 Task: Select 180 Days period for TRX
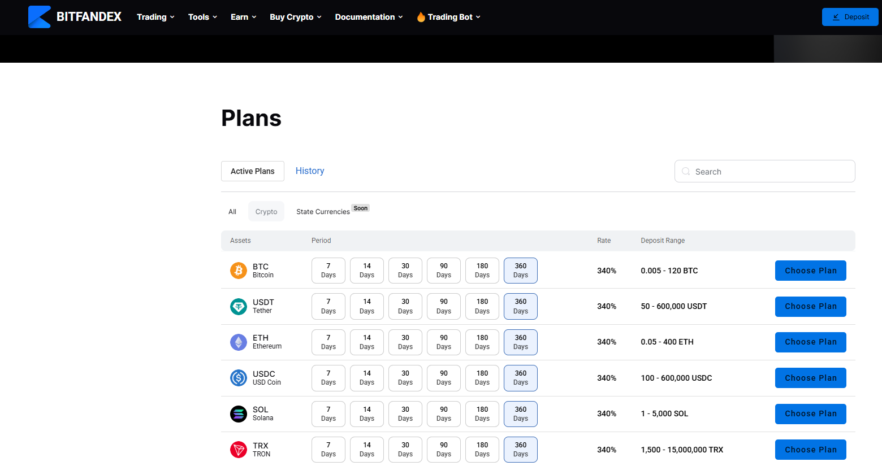482,450
